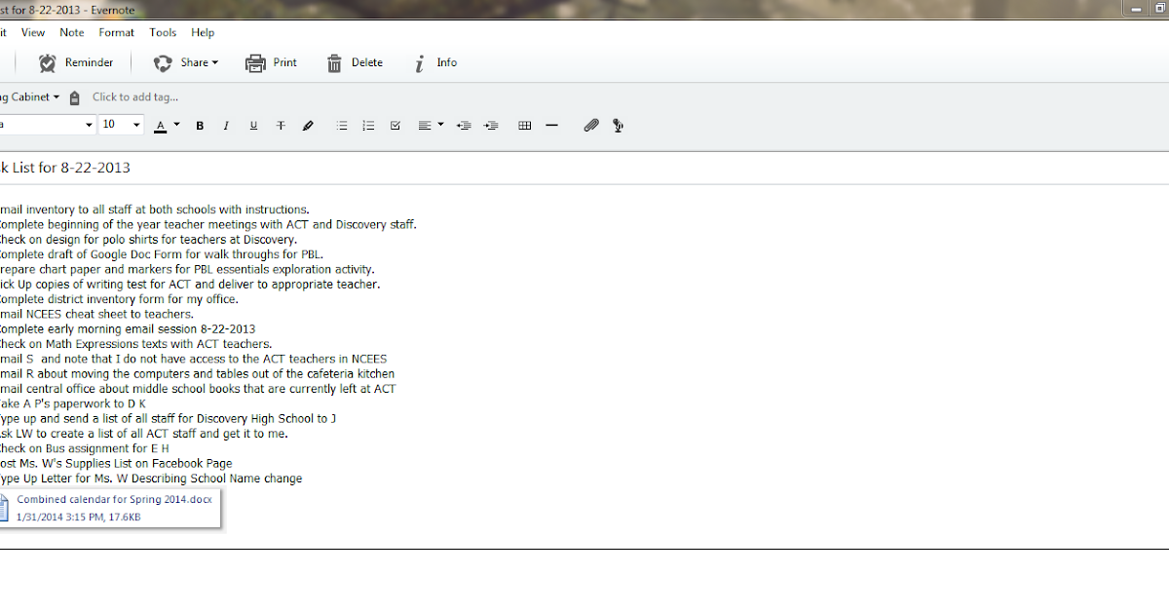Image resolution: width=1169 pixels, height=614 pixels.
Task: Insert a checkbox into the list
Action: pos(396,125)
